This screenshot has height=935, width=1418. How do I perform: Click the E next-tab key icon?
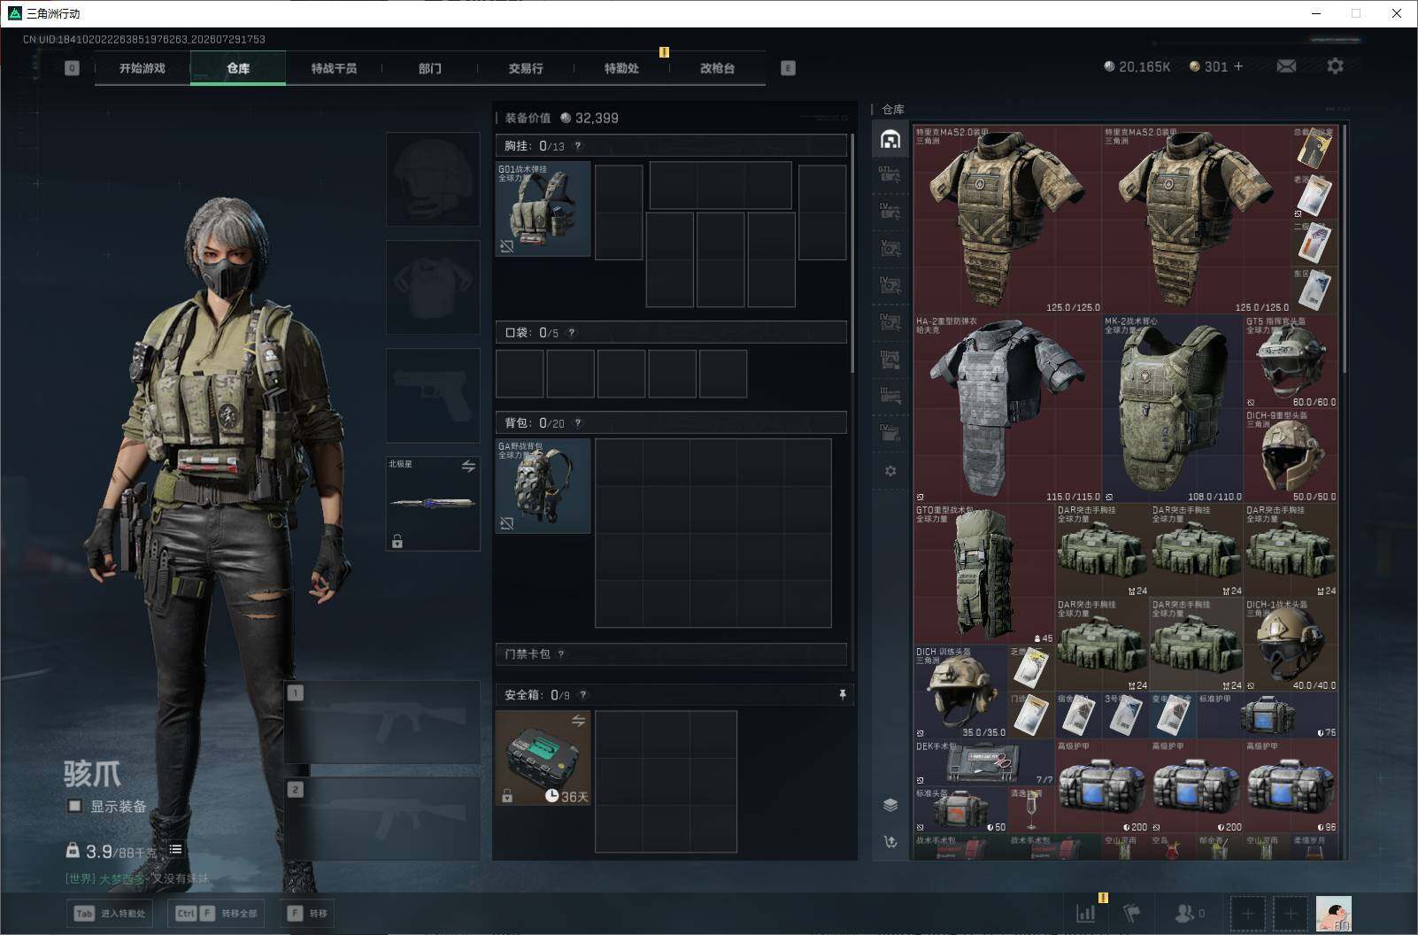coord(788,68)
